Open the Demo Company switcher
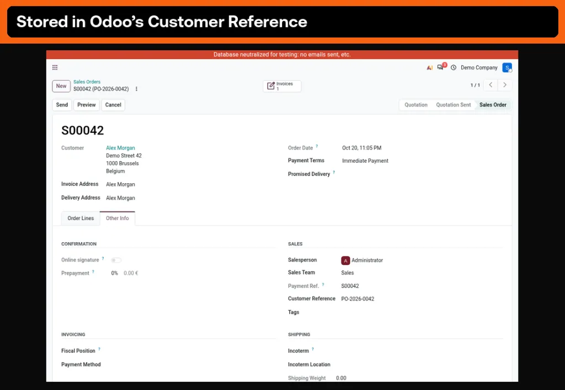Viewport: 565px width, 390px height. 479,67
